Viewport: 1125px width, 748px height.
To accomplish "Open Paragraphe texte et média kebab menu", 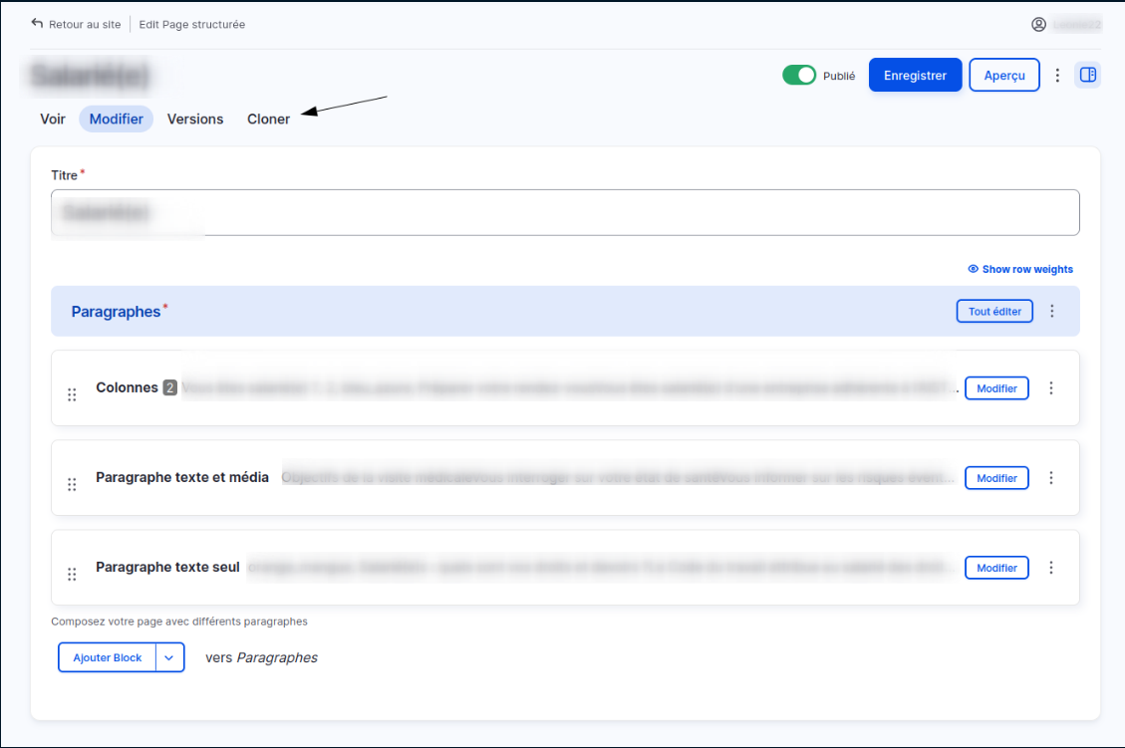I will (1051, 478).
